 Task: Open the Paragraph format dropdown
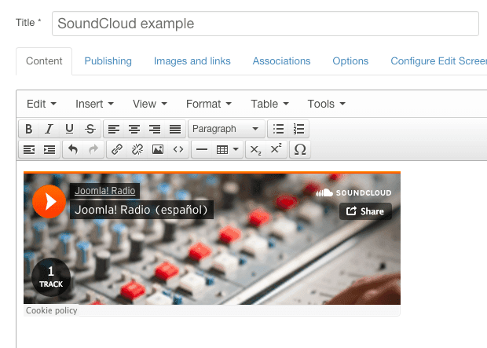[226, 129]
